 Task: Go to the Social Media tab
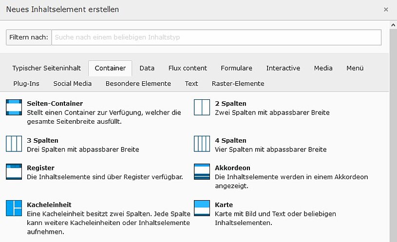tap(73, 83)
